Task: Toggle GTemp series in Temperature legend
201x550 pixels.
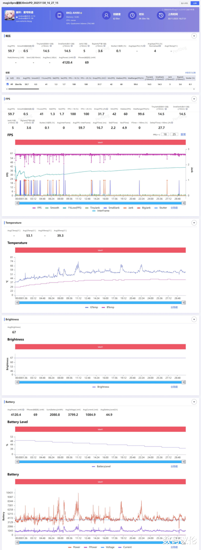Action: click(92, 307)
